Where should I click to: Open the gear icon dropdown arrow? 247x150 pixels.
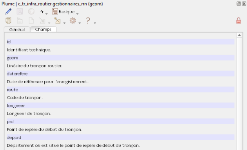[x=80, y=23]
